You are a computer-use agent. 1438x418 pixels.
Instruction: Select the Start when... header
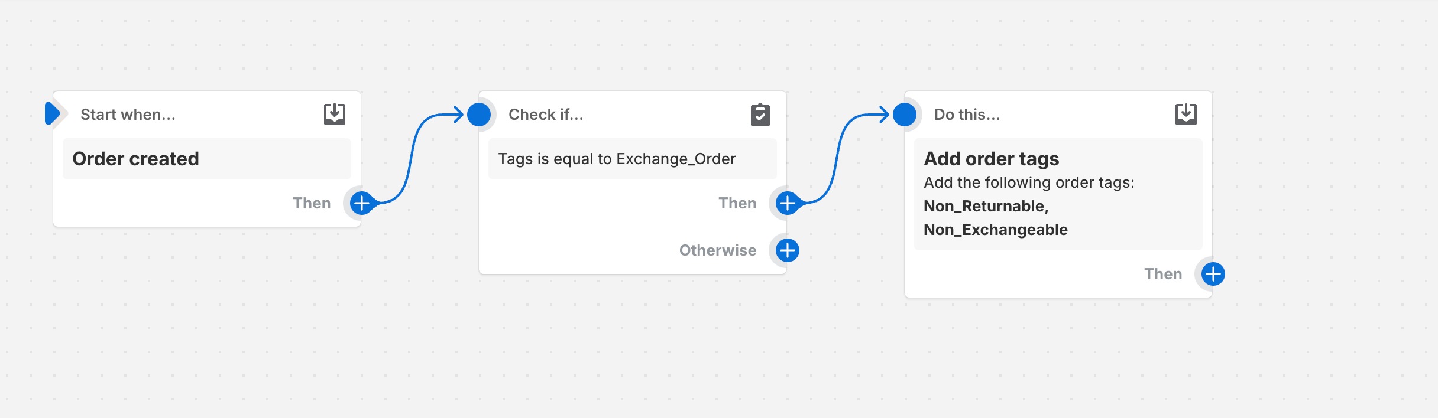(x=128, y=115)
